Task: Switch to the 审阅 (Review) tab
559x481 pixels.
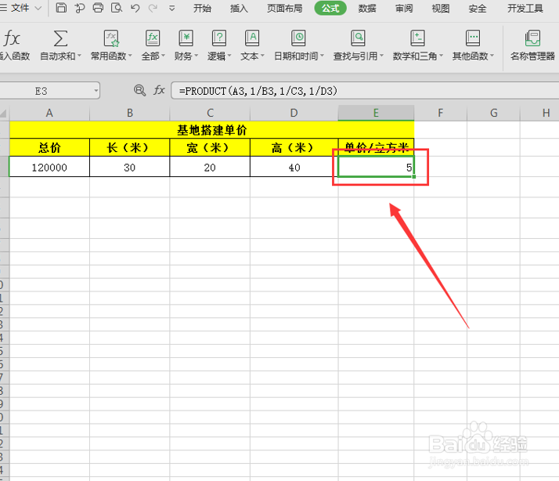Action: (x=404, y=8)
